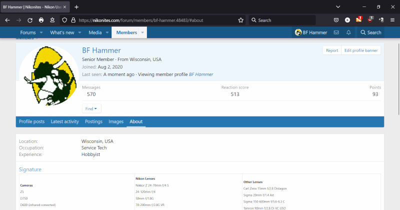Viewport: 400px width, 210px height.
Task: Bookmark this page with the star icon
Action: 240,20
